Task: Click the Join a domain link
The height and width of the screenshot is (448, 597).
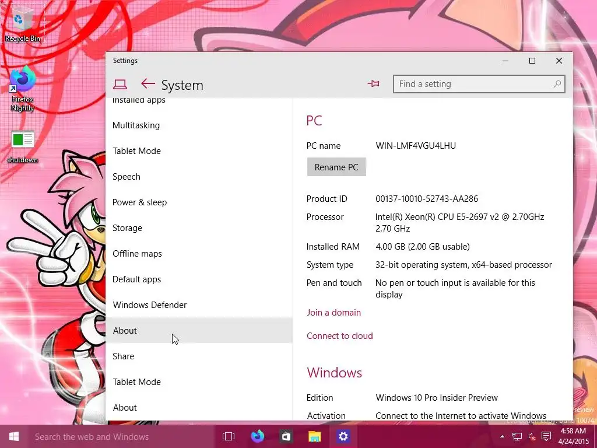Action: (x=333, y=313)
